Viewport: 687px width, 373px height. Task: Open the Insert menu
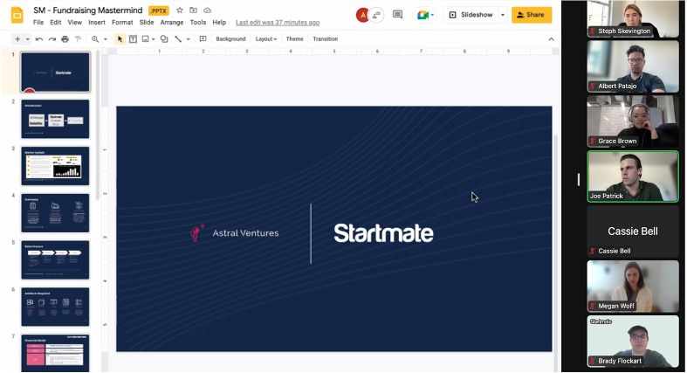(x=97, y=23)
